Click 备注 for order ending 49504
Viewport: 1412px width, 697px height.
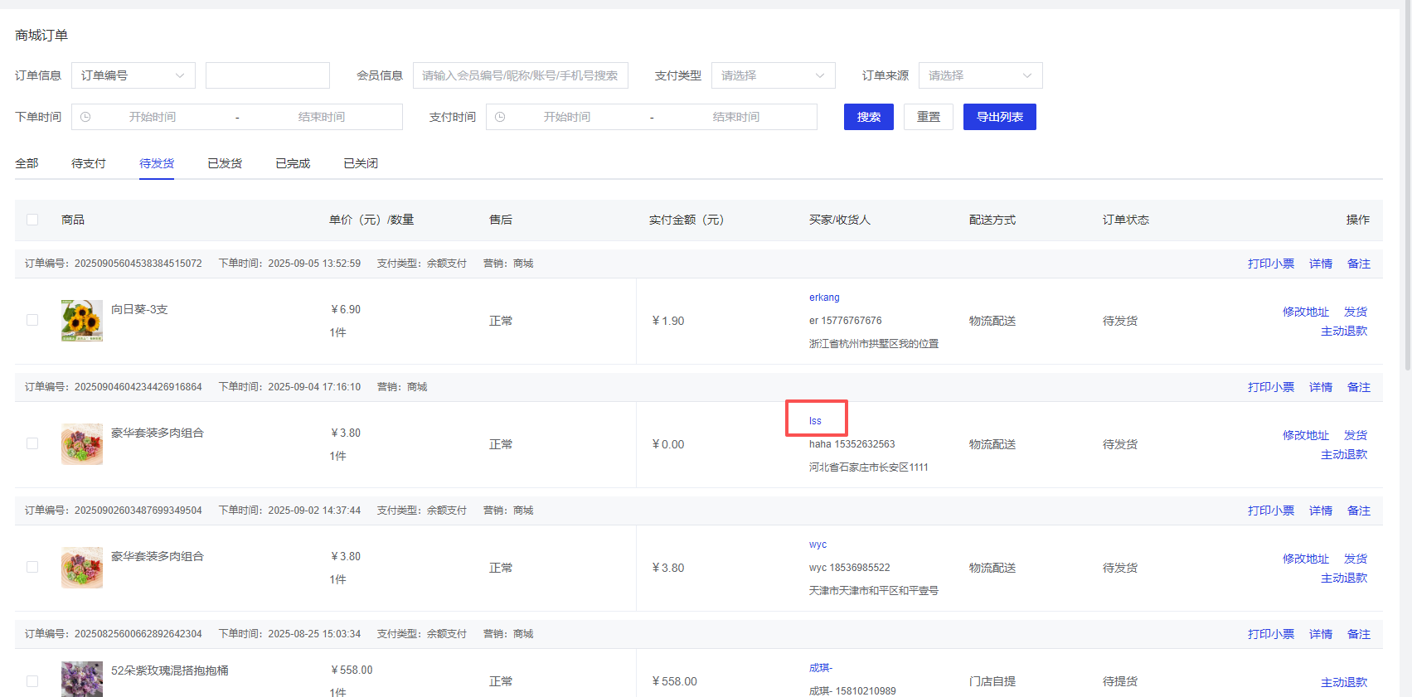[1359, 511]
